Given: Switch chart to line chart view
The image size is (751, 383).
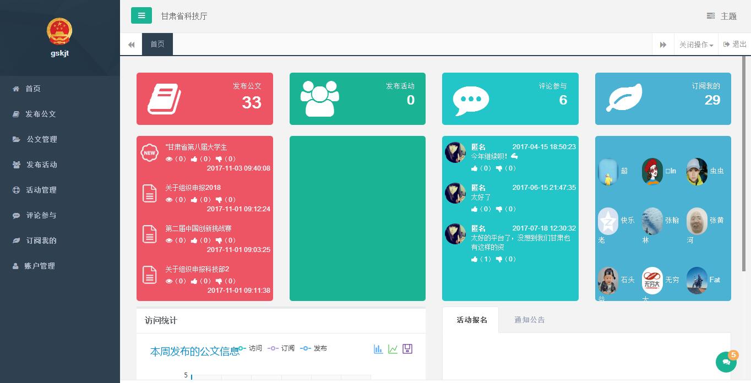Looking at the screenshot, I should (x=393, y=349).
